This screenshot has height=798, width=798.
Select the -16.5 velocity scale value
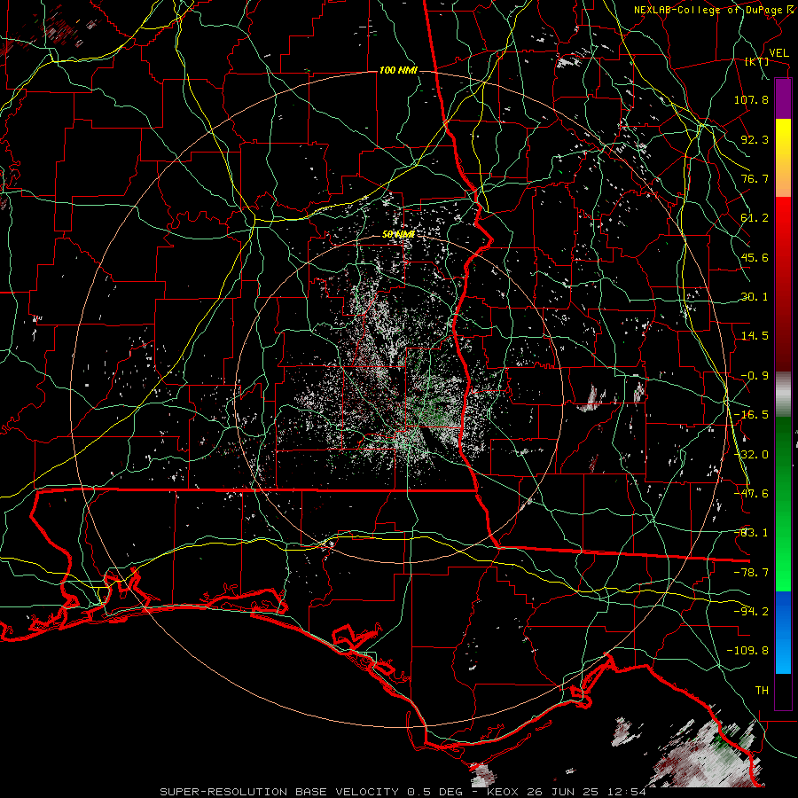point(751,415)
